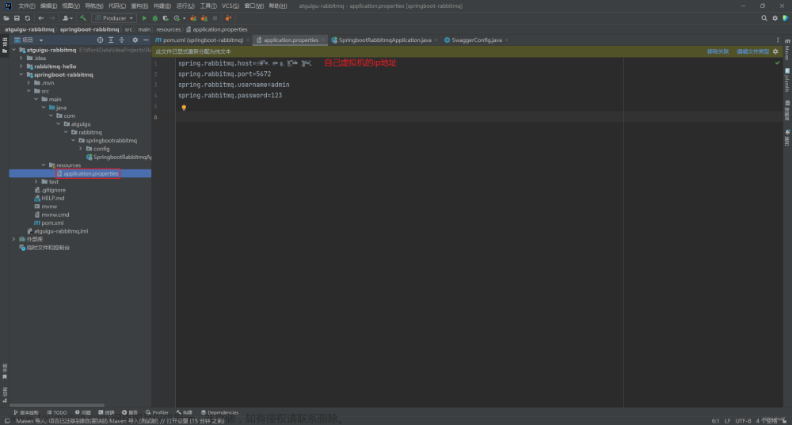Viewport: 792px width, 425px height.
Task: Run Producer with the green play icon
Action: pos(144,18)
